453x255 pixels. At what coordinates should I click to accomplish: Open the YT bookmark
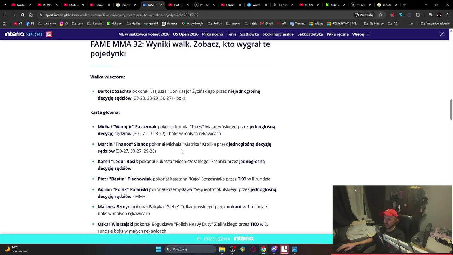point(18,24)
